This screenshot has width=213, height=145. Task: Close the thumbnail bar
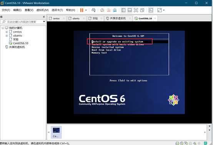210,126
